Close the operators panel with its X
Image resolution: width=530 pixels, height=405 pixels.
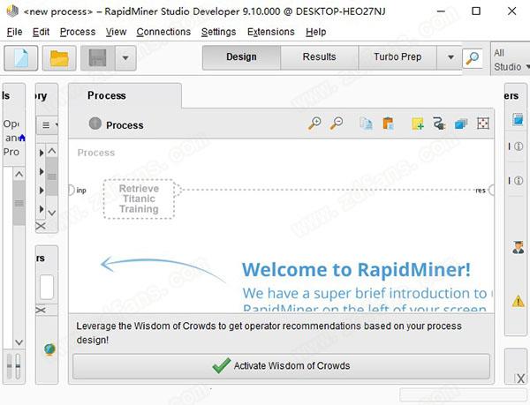pos(41,310)
